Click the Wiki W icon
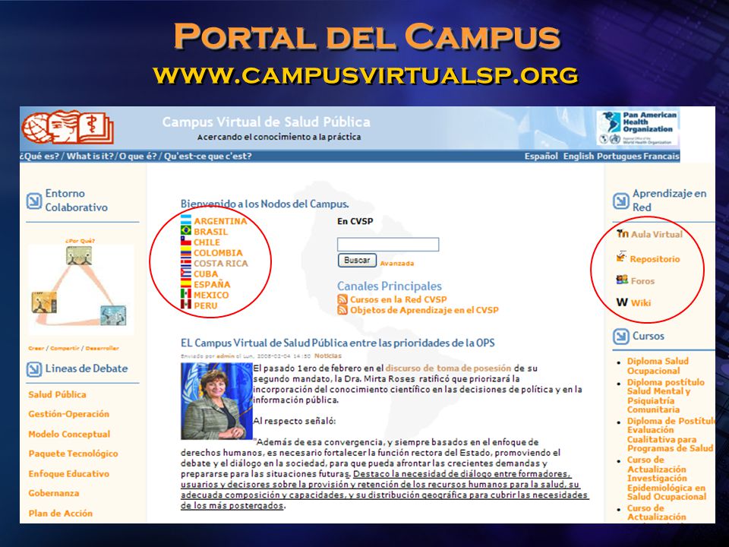 pos(622,302)
